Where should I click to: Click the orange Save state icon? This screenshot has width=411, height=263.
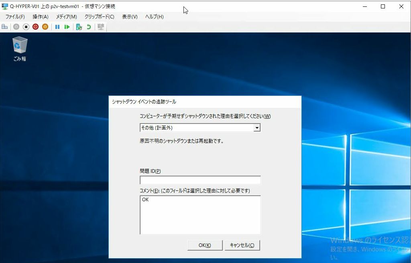(x=45, y=27)
